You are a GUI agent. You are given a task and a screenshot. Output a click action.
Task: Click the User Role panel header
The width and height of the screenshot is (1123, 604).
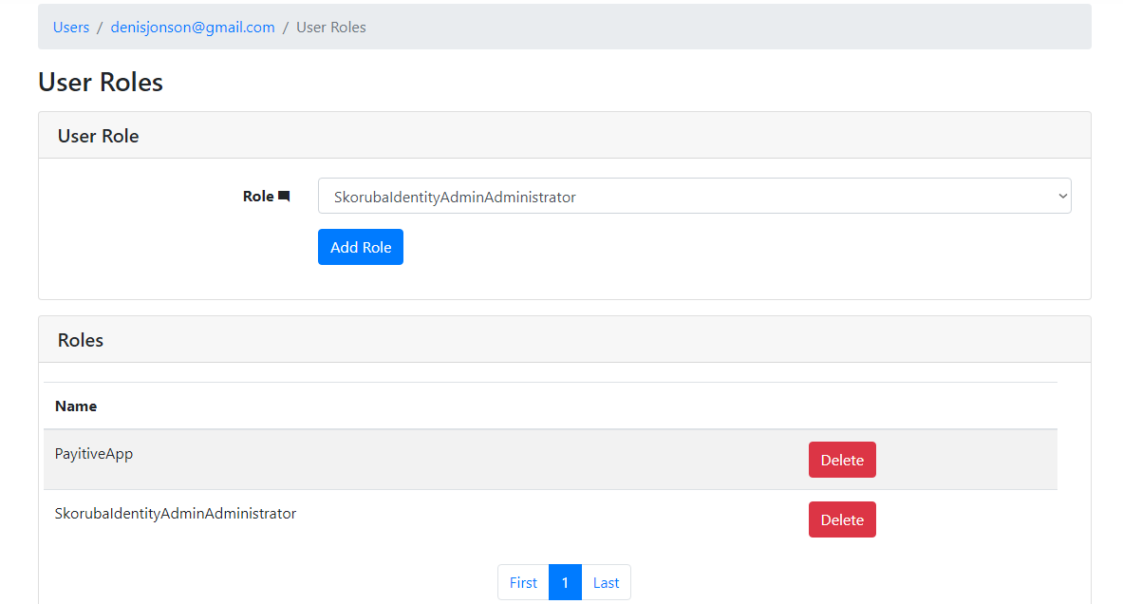(98, 135)
